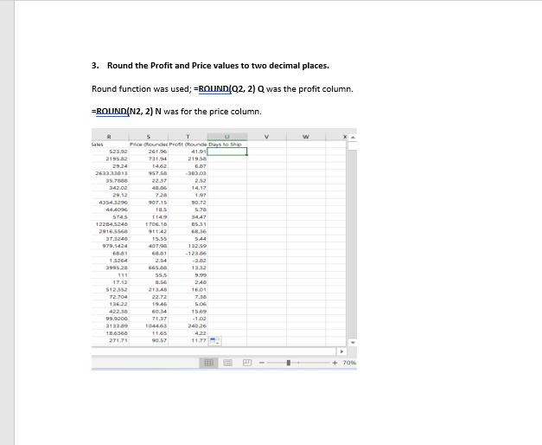542x445 pixels.
Task: Select cell with value 731.94
Action: click(x=149, y=158)
